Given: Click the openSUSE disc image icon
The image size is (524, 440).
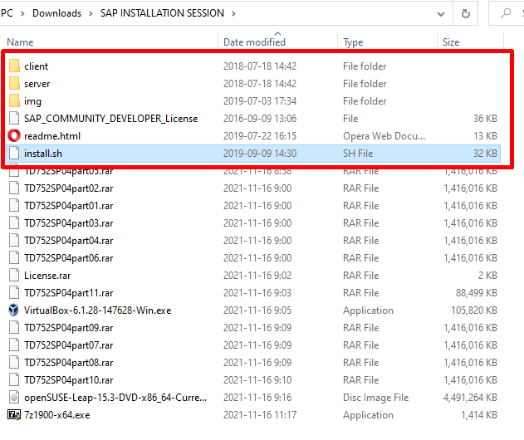Looking at the screenshot, I should [14, 397].
